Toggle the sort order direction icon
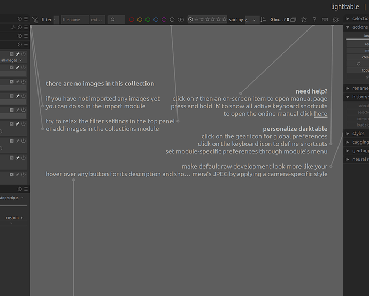The height and width of the screenshot is (296, 369). coord(263,20)
